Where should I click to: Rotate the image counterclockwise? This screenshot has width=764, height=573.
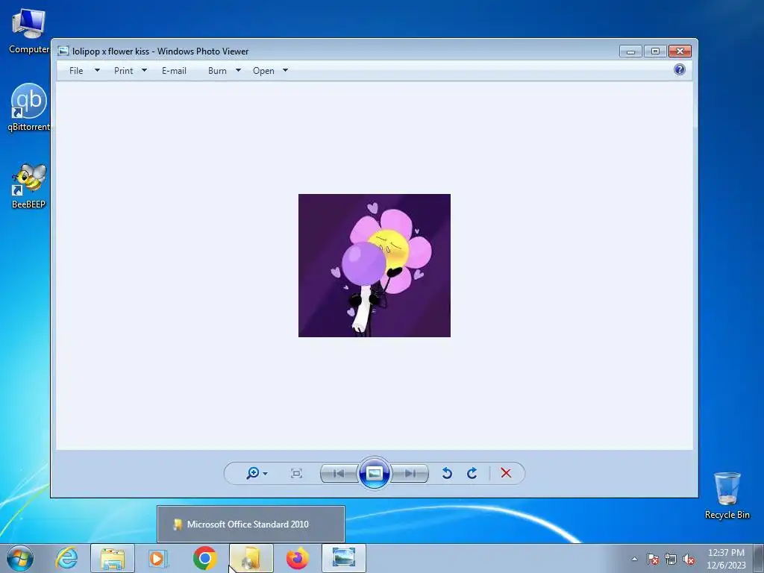click(x=447, y=473)
